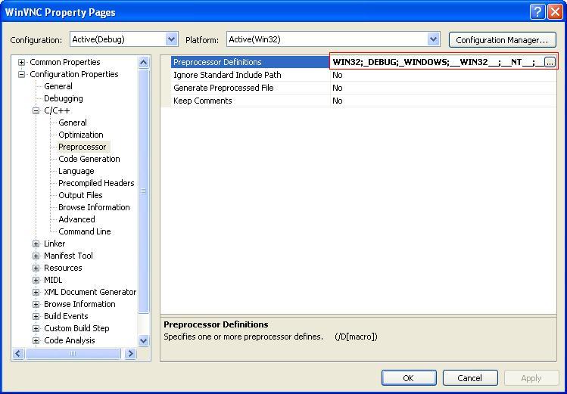
Task: Click the tree horizontal scrollbar thumb
Action: coord(73,354)
